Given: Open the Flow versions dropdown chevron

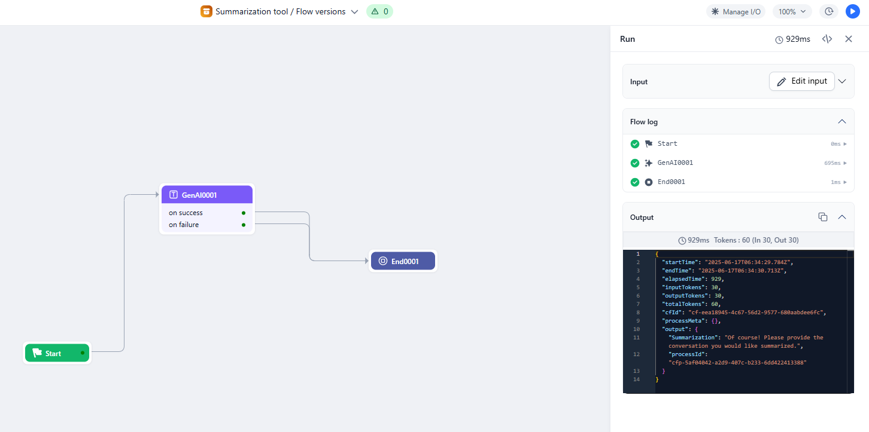Looking at the screenshot, I should [354, 11].
